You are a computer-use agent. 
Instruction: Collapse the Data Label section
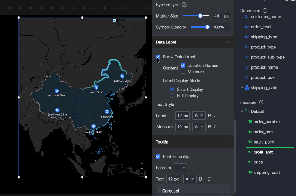[x=227, y=42]
